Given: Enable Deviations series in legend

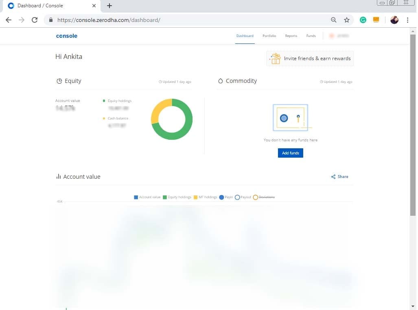Looking at the screenshot, I should pos(264,197).
